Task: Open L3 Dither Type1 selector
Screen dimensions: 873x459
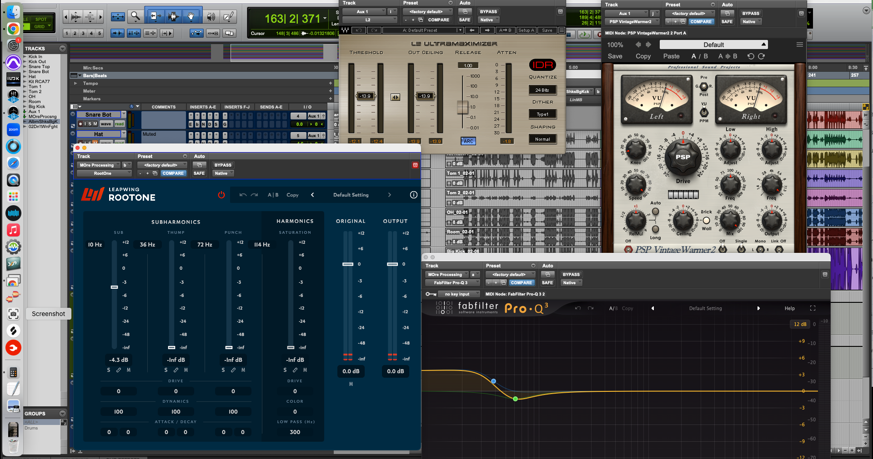Action: point(542,114)
